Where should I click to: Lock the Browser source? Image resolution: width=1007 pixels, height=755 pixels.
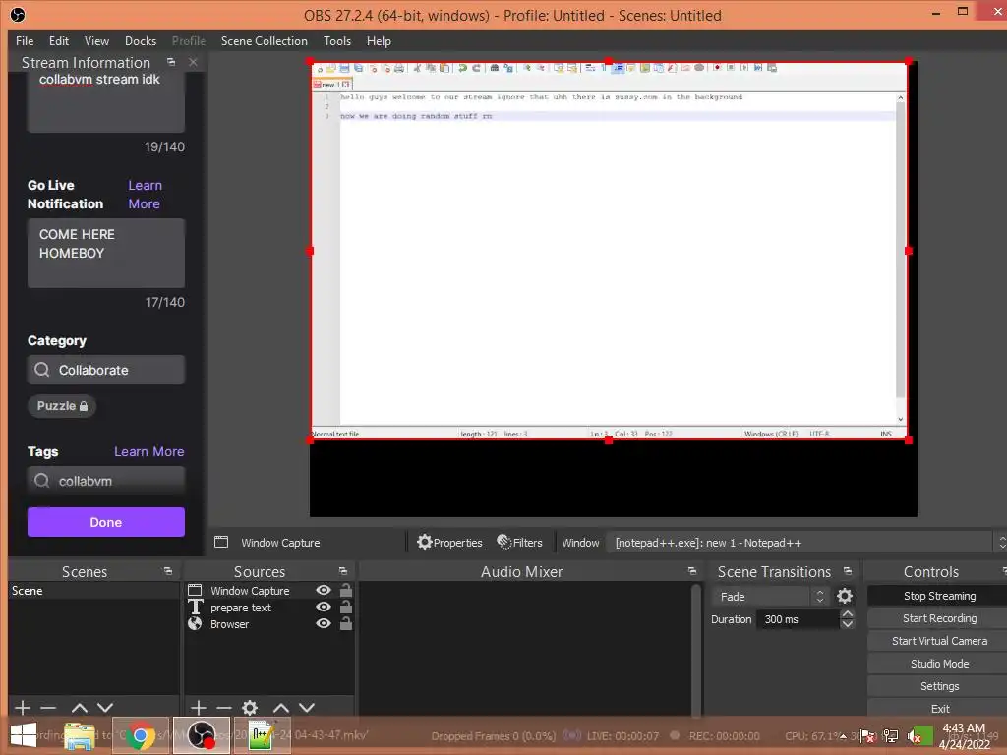click(345, 623)
